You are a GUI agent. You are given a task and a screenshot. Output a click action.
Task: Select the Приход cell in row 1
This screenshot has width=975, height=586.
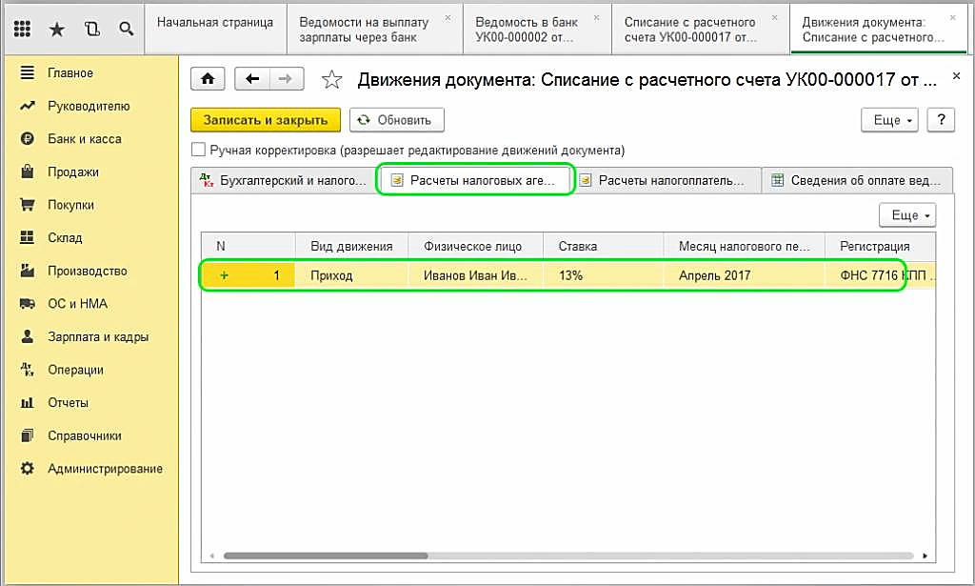point(351,275)
